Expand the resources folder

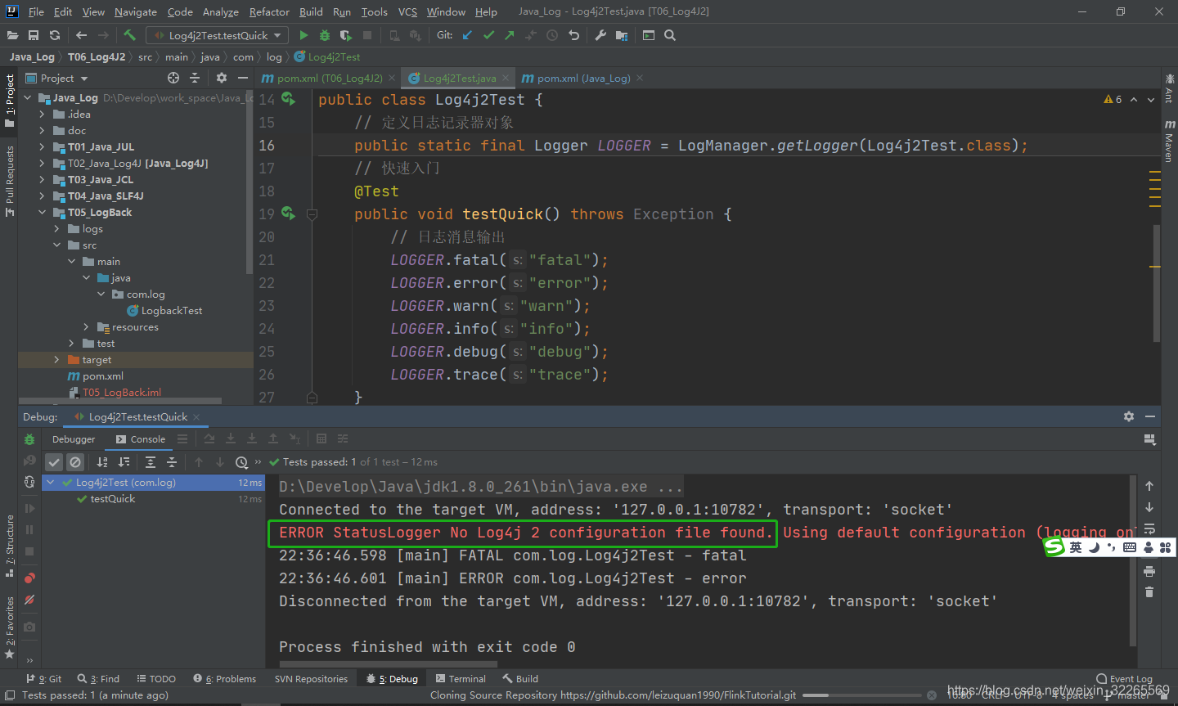pos(86,327)
